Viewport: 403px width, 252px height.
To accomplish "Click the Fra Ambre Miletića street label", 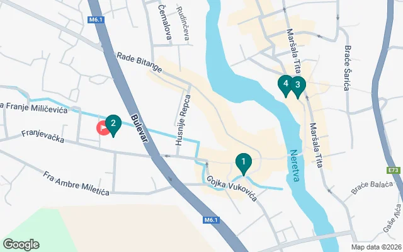I will pyautogui.click(x=76, y=183).
